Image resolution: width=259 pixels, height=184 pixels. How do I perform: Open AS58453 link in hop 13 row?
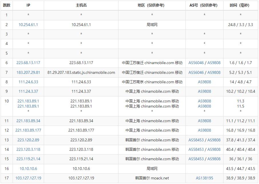click(x=196, y=140)
